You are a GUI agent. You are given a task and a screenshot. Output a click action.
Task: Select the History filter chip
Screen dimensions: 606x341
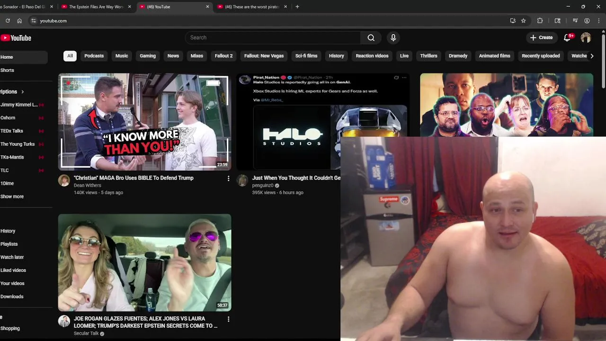[337, 56]
